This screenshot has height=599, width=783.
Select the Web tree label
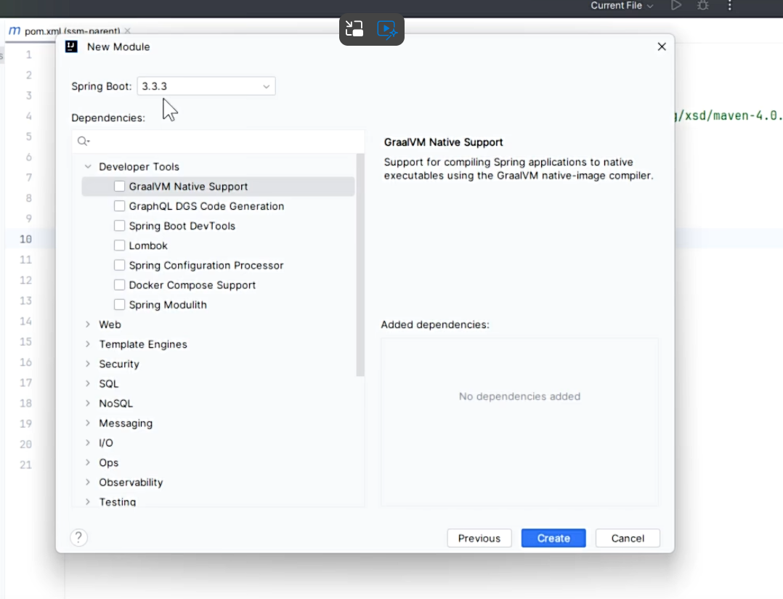tap(110, 325)
